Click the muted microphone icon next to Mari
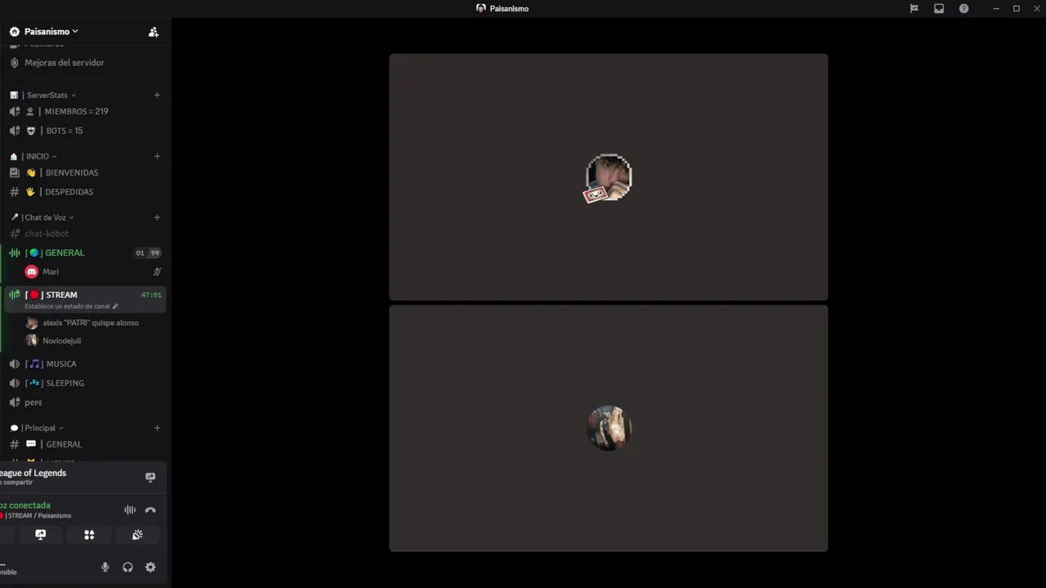1046x588 pixels. (x=157, y=272)
